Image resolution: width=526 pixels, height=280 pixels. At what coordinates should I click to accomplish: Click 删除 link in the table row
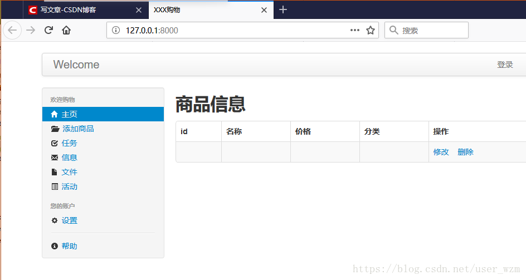click(x=465, y=152)
